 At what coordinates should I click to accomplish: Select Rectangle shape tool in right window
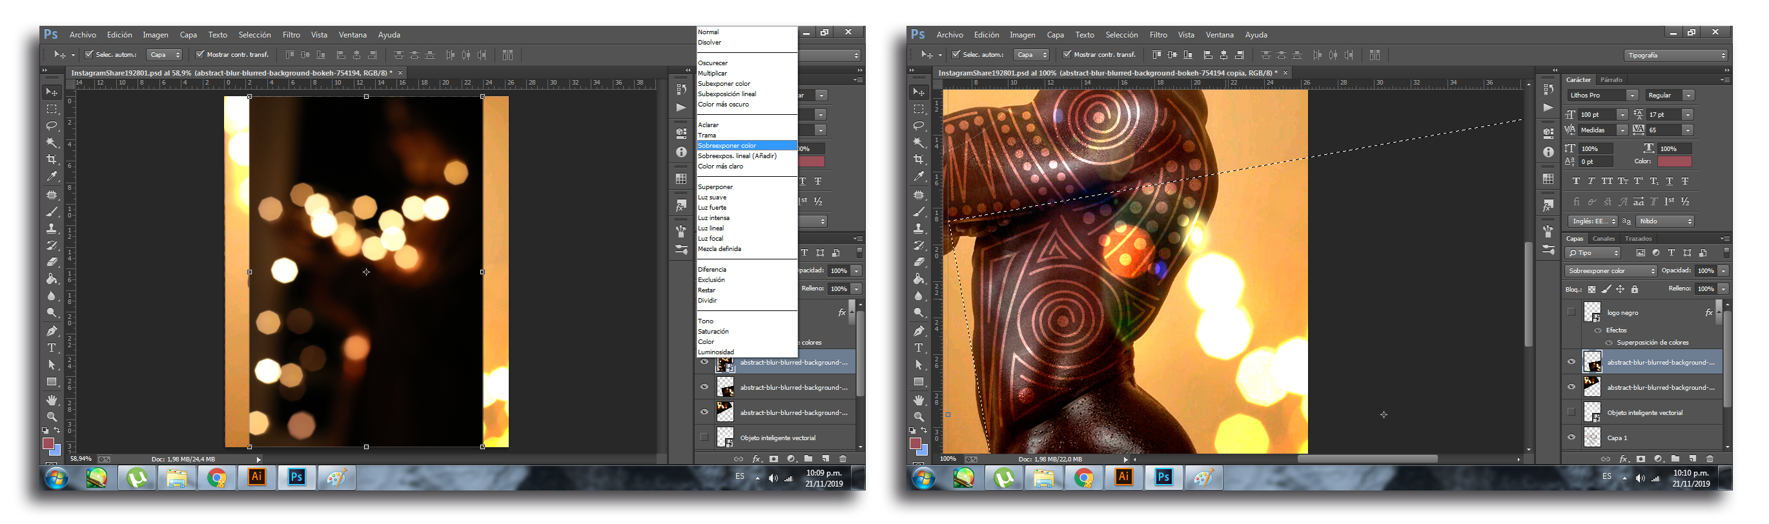click(x=919, y=382)
